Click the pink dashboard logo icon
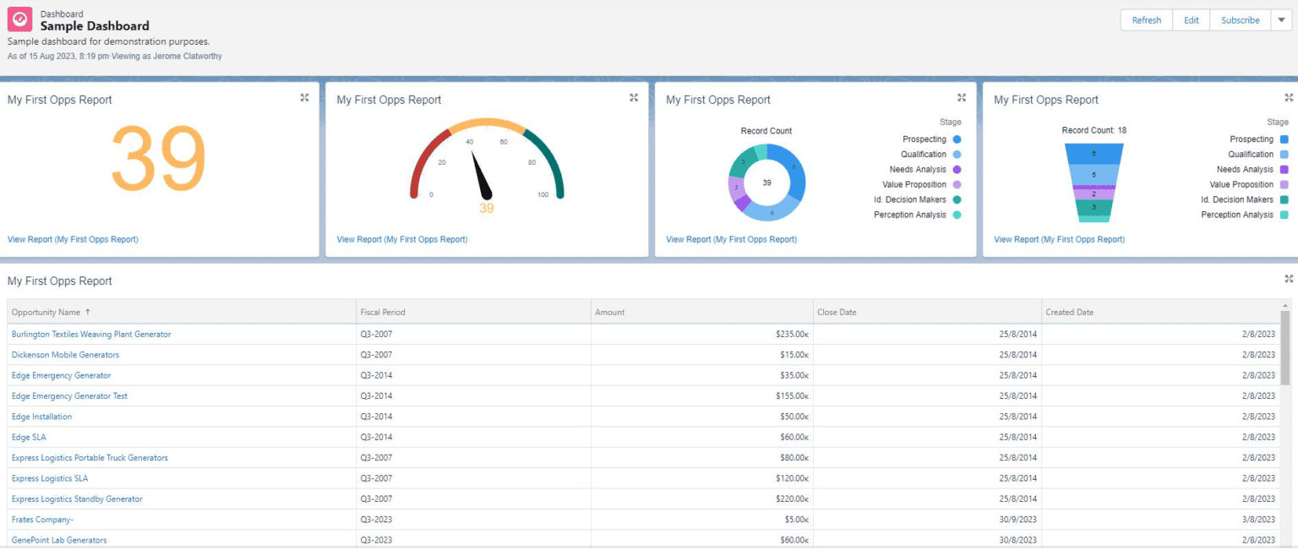The width and height of the screenshot is (1298, 556). click(x=19, y=19)
